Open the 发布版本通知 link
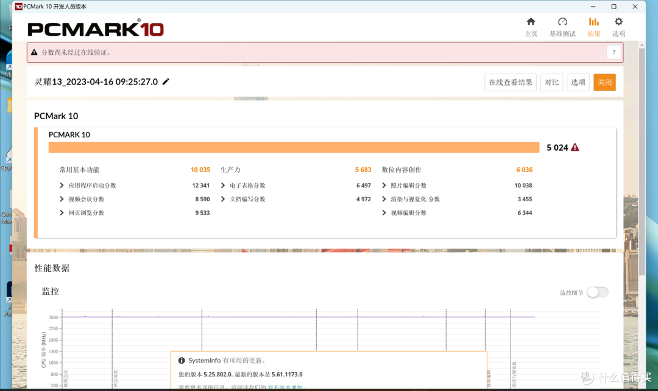Viewport: 658px width, 391px height. [x=285, y=387]
